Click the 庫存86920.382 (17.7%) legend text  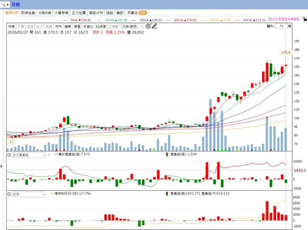73,193
